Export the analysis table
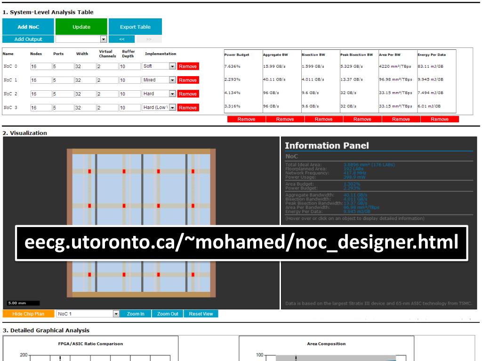 [x=135, y=27]
